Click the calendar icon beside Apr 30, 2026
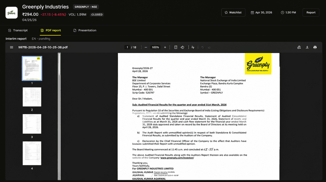This screenshot has height=182, width=326. [x=252, y=12]
